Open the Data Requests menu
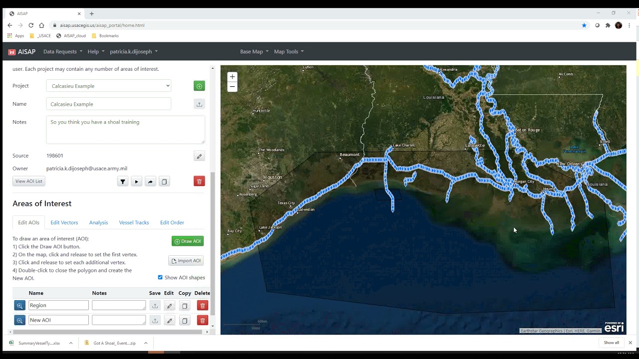This screenshot has height=359, width=639. (x=63, y=51)
